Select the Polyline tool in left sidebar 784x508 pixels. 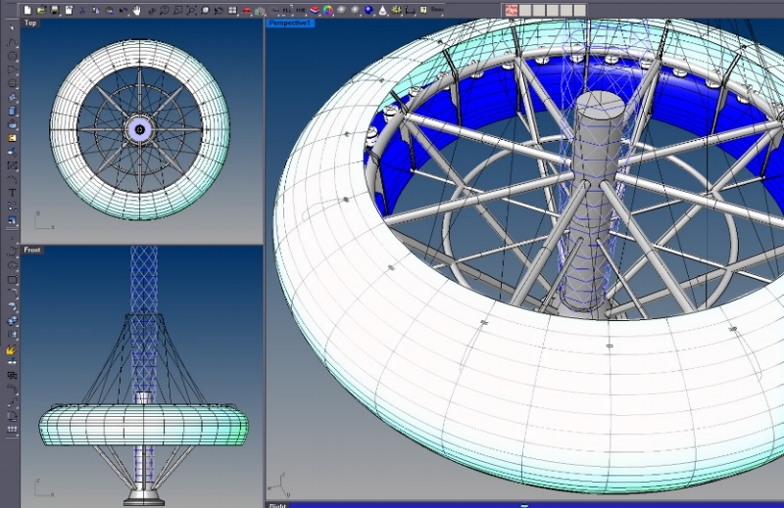pos(12,42)
